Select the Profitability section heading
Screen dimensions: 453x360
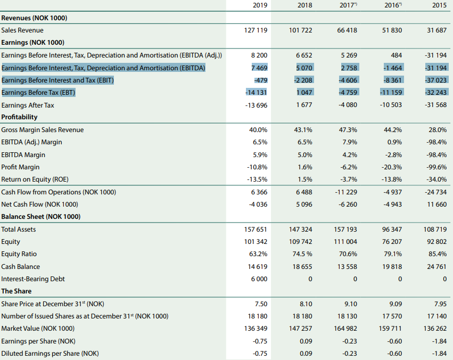(x=19, y=117)
